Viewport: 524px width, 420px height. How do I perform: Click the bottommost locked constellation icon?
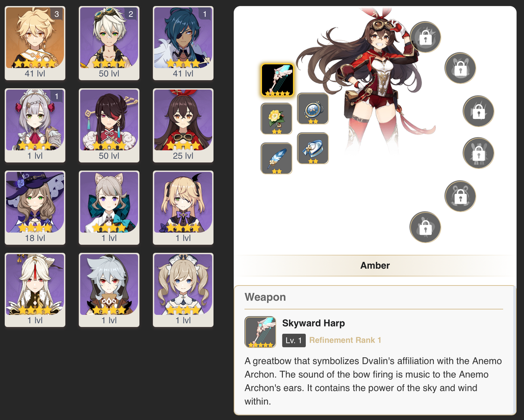click(425, 227)
